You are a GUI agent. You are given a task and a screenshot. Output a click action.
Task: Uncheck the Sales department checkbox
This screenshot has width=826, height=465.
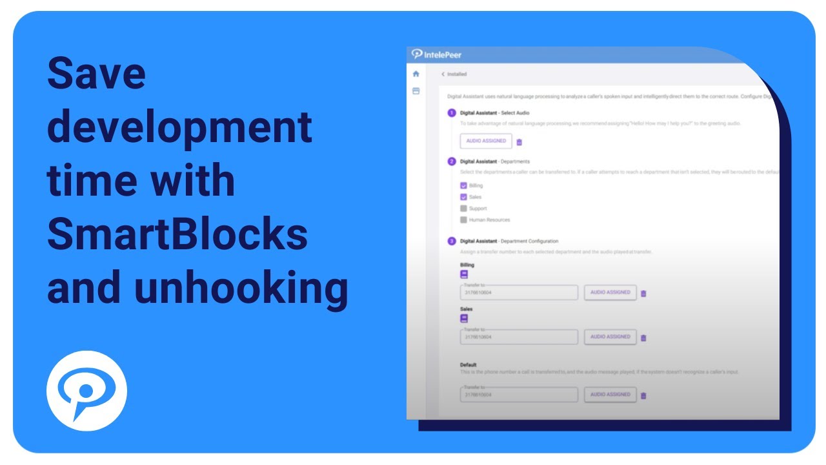[463, 197]
